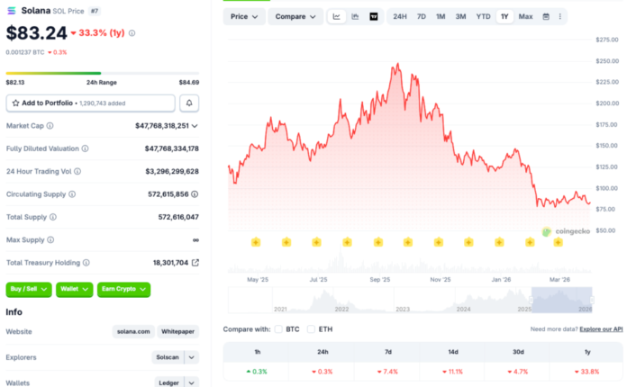Click the Mar '26 news marker

pyautogui.click(x=559, y=242)
